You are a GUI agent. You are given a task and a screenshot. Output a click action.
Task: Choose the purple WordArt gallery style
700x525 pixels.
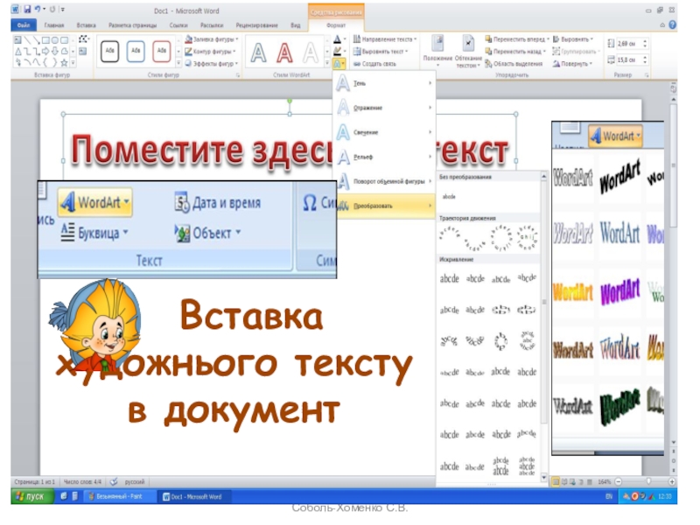pyautogui.click(x=619, y=292)
